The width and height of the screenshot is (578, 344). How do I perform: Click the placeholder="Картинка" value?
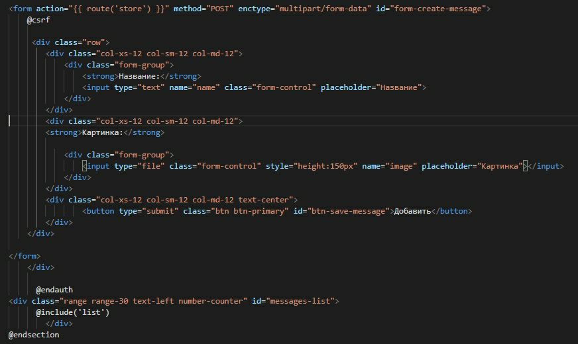(500, 166)
